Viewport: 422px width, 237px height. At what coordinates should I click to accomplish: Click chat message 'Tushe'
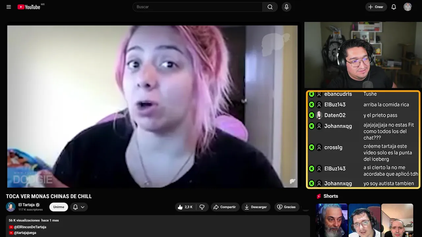[x=370, y=94]
